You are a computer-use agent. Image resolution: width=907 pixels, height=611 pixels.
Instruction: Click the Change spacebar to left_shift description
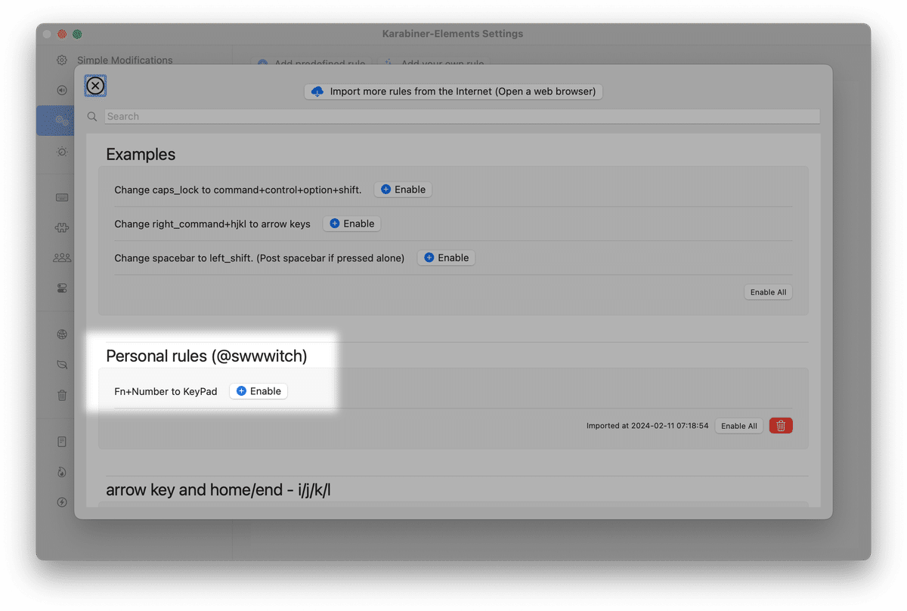pos(259,258)
